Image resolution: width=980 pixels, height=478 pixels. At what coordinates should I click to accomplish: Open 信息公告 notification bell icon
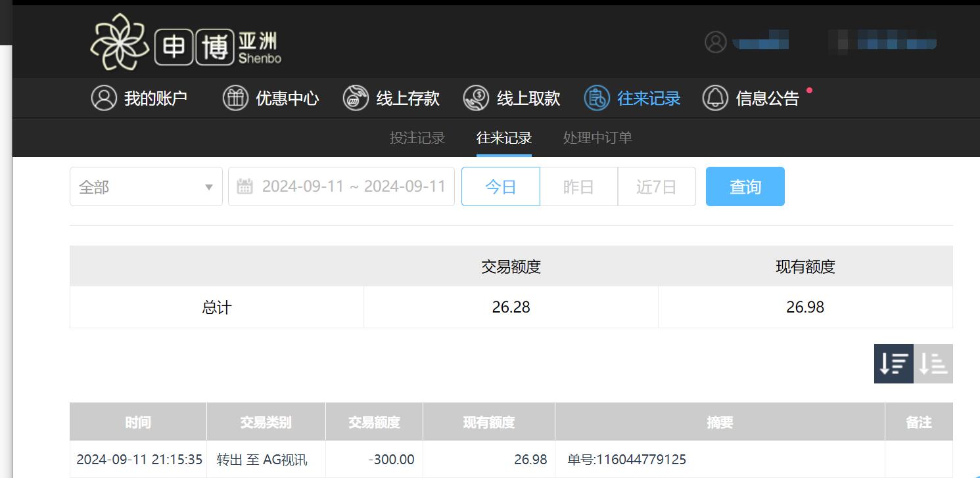click(715, 98)
